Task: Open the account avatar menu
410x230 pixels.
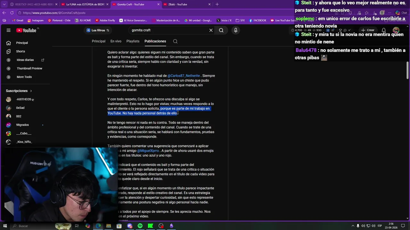Action: click(x=396, y=30)
